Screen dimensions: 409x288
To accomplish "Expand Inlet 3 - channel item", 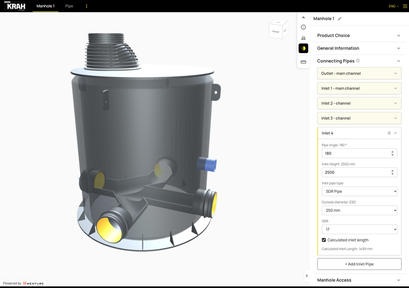I will [x=359, y=118].
